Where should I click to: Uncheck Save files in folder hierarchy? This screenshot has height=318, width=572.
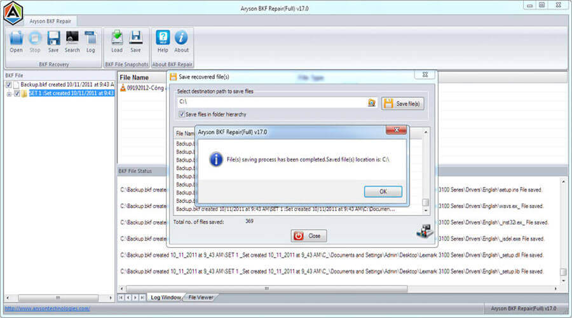click(182, 114)
